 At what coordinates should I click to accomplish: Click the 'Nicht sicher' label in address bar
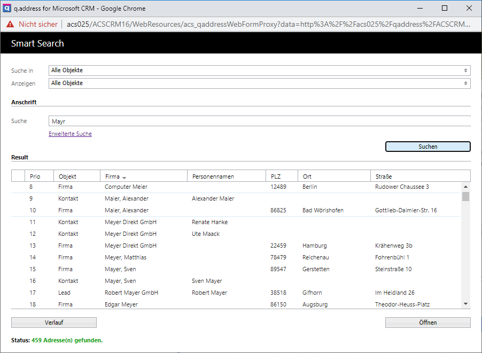(x=38, y=24)
